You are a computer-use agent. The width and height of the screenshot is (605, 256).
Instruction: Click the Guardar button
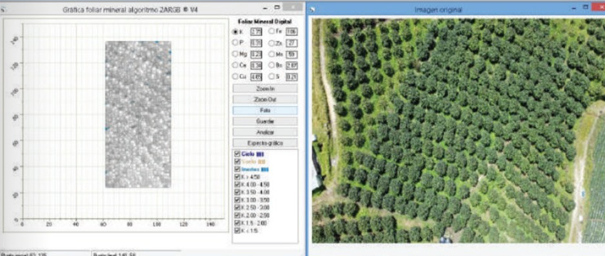[x=265, y=122]
